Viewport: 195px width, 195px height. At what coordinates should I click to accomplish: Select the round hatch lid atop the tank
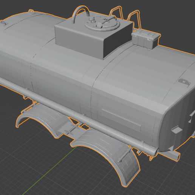pos(102,23)
